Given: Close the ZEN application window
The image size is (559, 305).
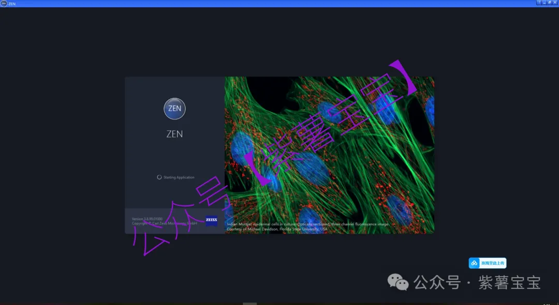Looking at the screenshot, I should click(555, 3).
